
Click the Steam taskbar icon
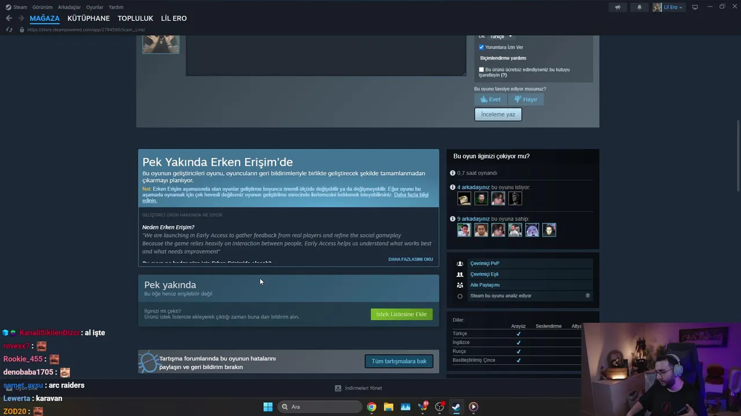pyautogui.click(x=456, y=407)
